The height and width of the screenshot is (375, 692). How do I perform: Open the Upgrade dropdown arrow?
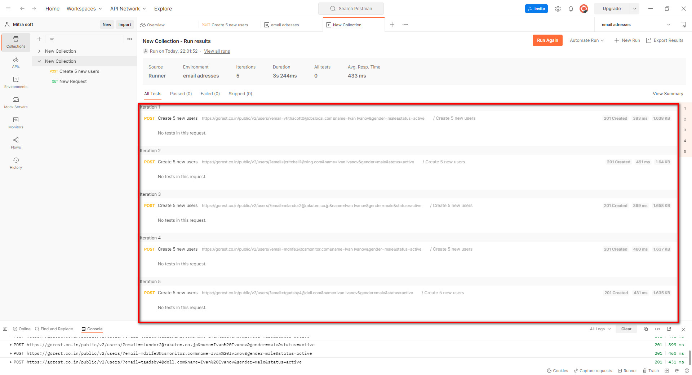[635, 9]
